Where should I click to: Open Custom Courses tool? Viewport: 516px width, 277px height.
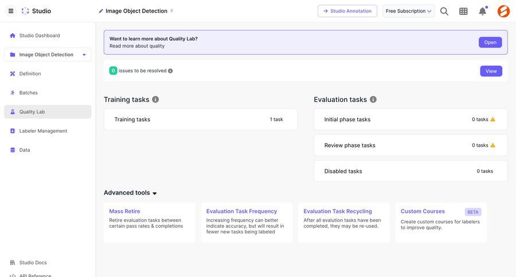click(441, 223)
